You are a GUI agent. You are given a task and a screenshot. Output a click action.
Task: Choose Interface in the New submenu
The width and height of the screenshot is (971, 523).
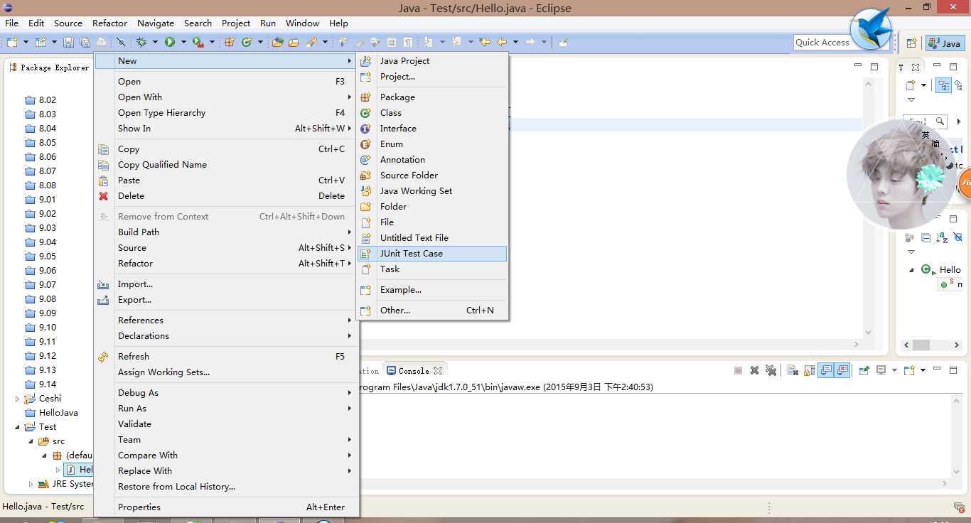click(432, 129)
